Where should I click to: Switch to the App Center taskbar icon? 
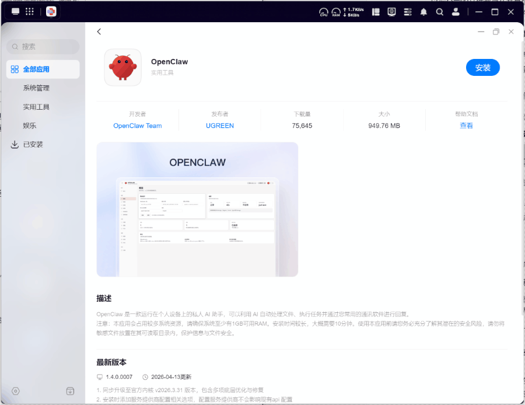(x=51, y=12)
